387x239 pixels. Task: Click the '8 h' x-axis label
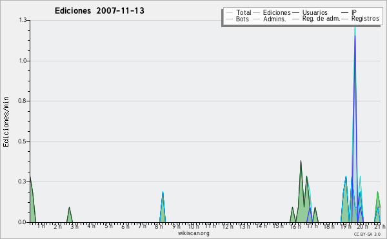coord(159,226)
